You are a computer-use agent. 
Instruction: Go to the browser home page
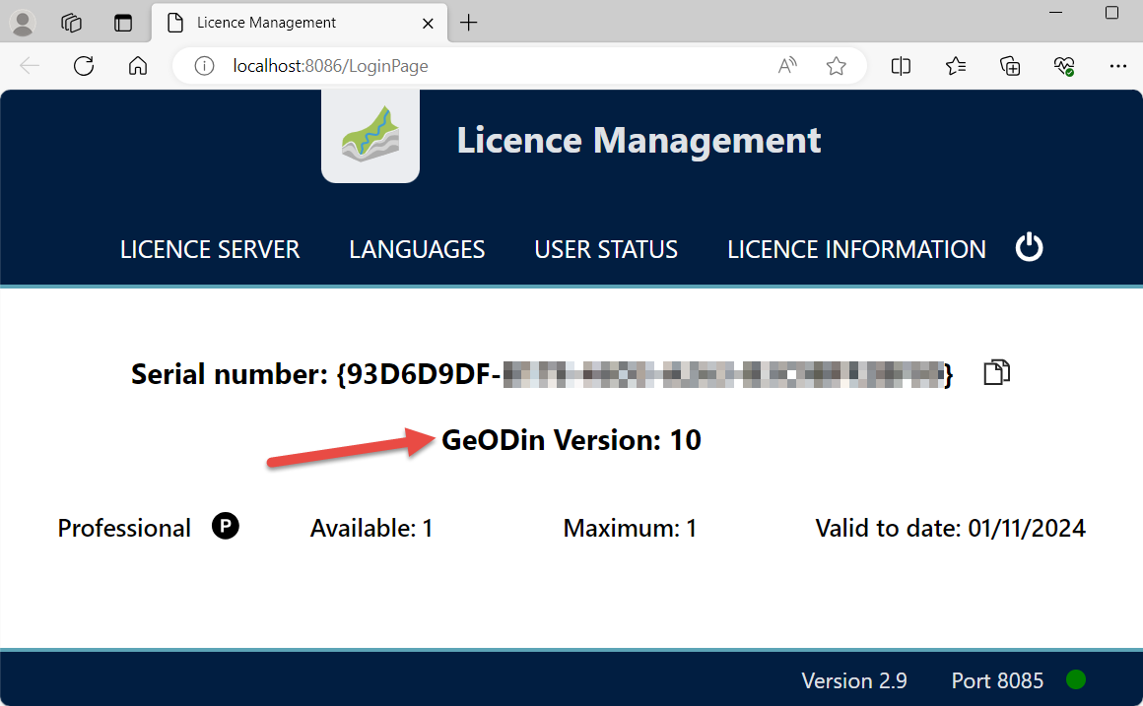(138, 66)
